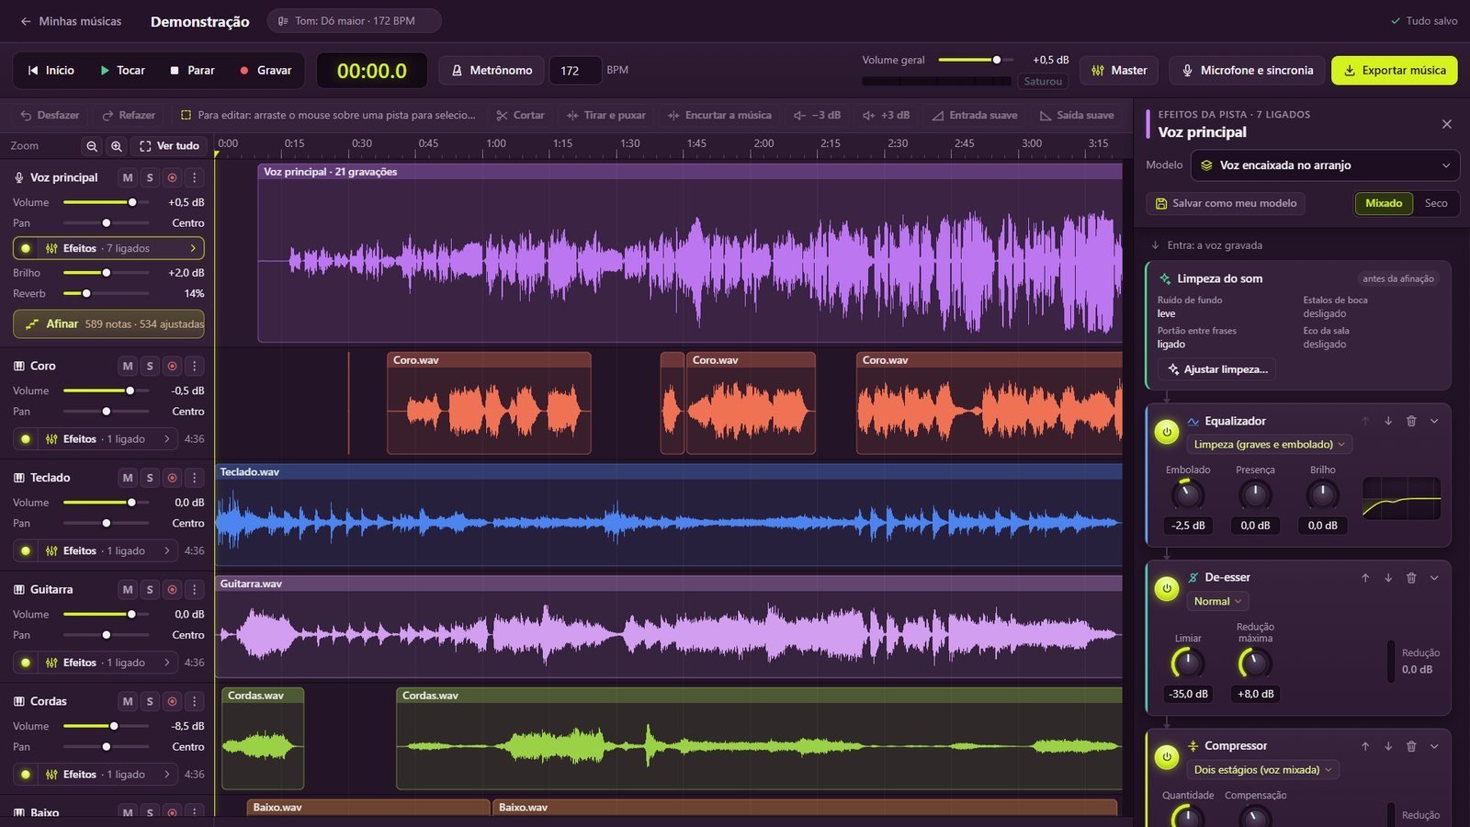
Task: Toggle the Equalizador power button
Action: point(1167,432)
